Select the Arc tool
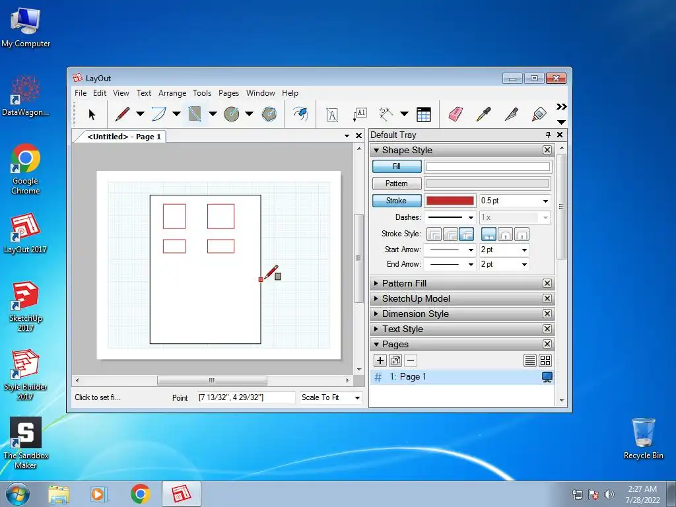676x507 pixels. [x=158, y=114]
